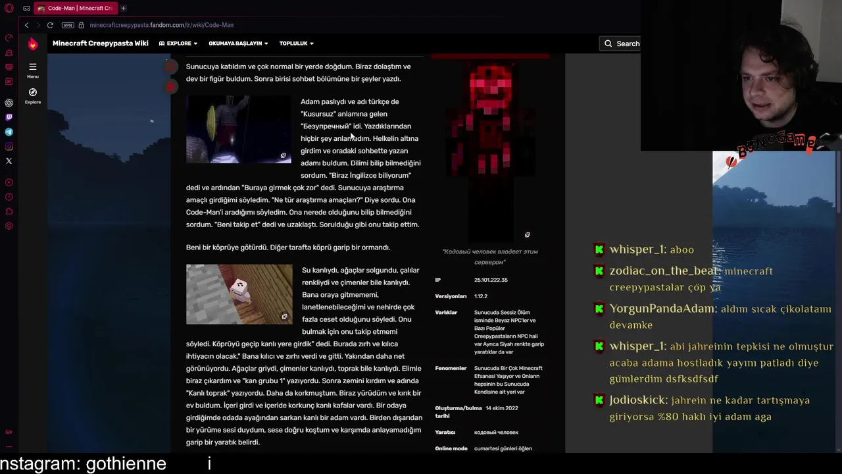Open GX Corner gamepad icon
The image size is (842, 474).
click(x=26, y=8)
